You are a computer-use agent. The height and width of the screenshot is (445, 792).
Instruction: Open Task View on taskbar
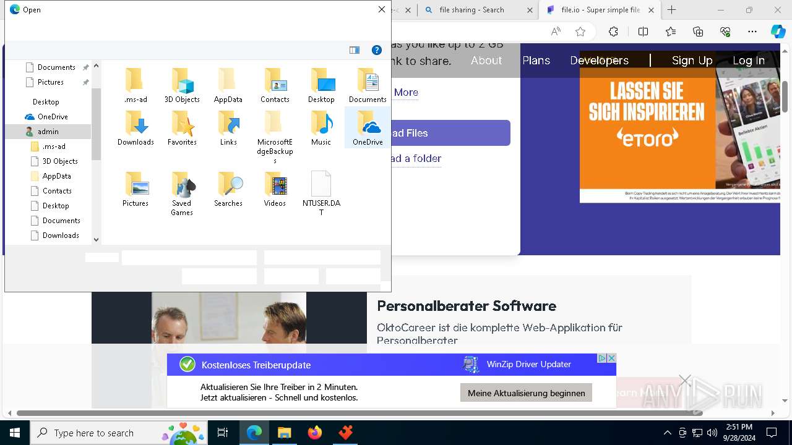(223, 433)
